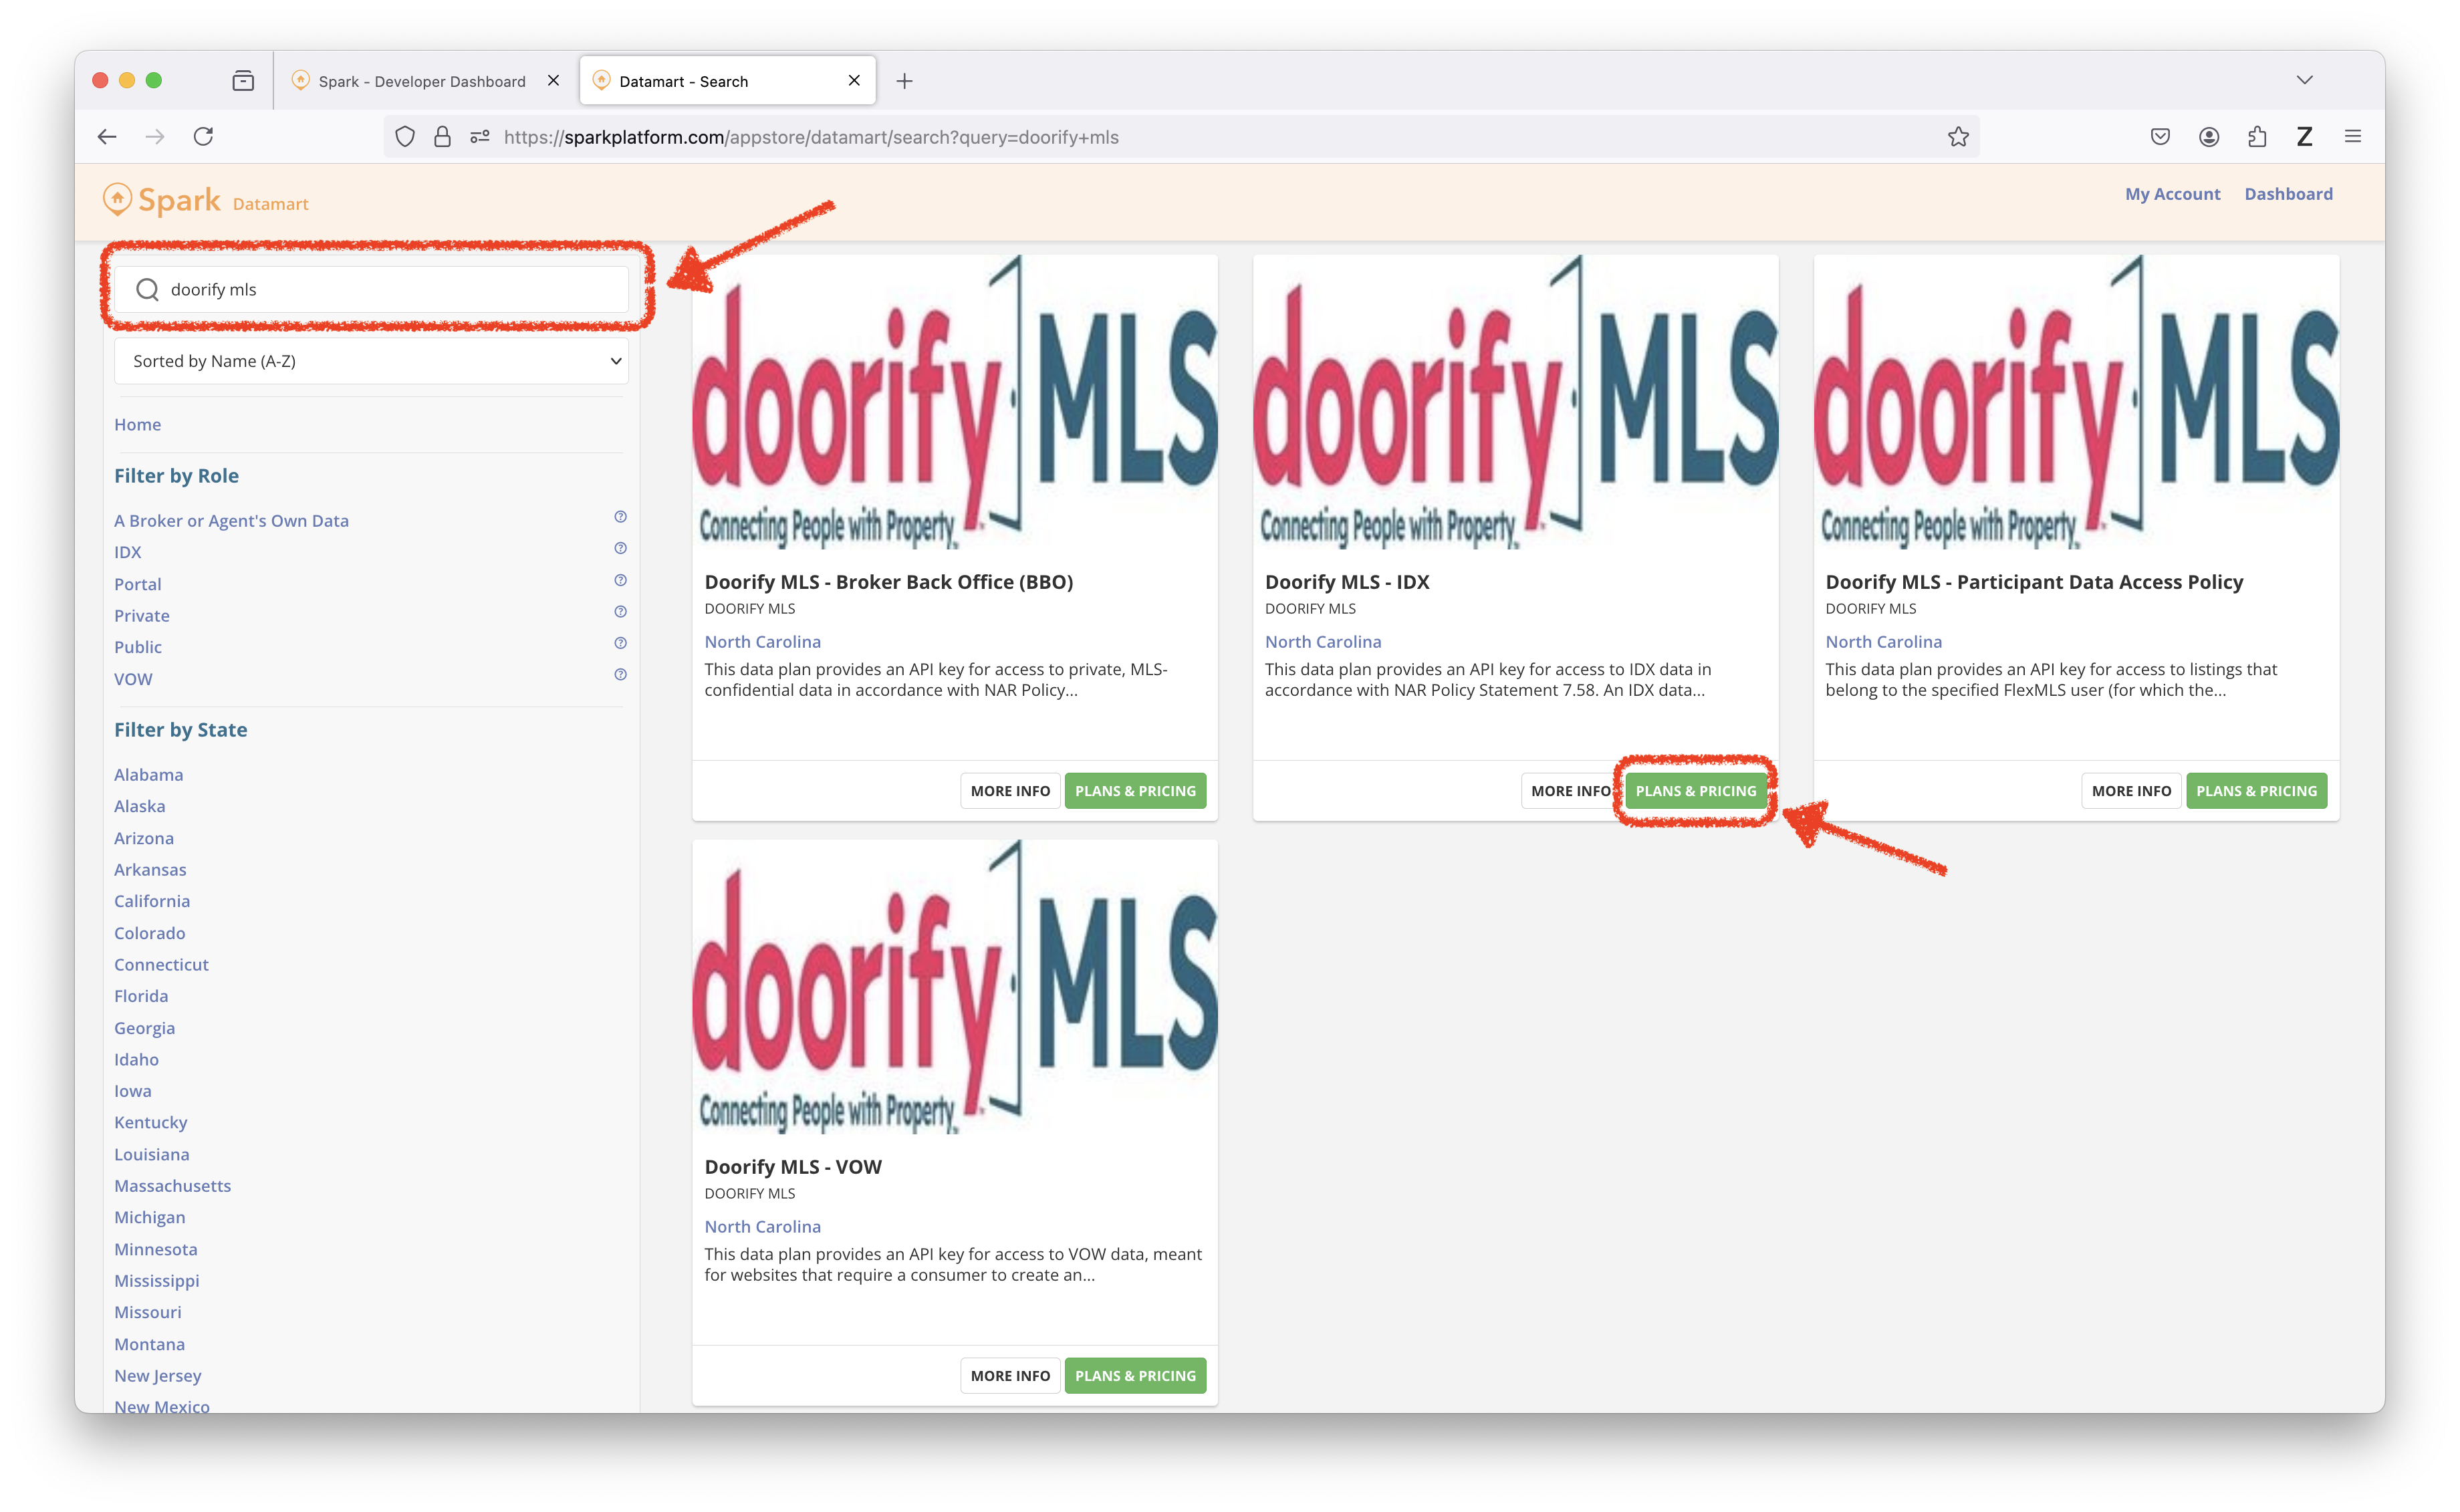Filter by state Alabama
The image size is (2460, 1512).
tap(148, 775)
